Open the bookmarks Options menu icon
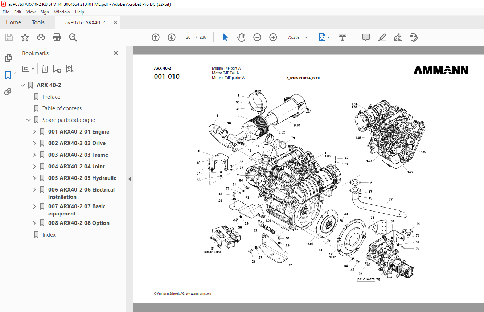Image resolution: width=484 pixels, height=312 pixels. click(28, 69)
